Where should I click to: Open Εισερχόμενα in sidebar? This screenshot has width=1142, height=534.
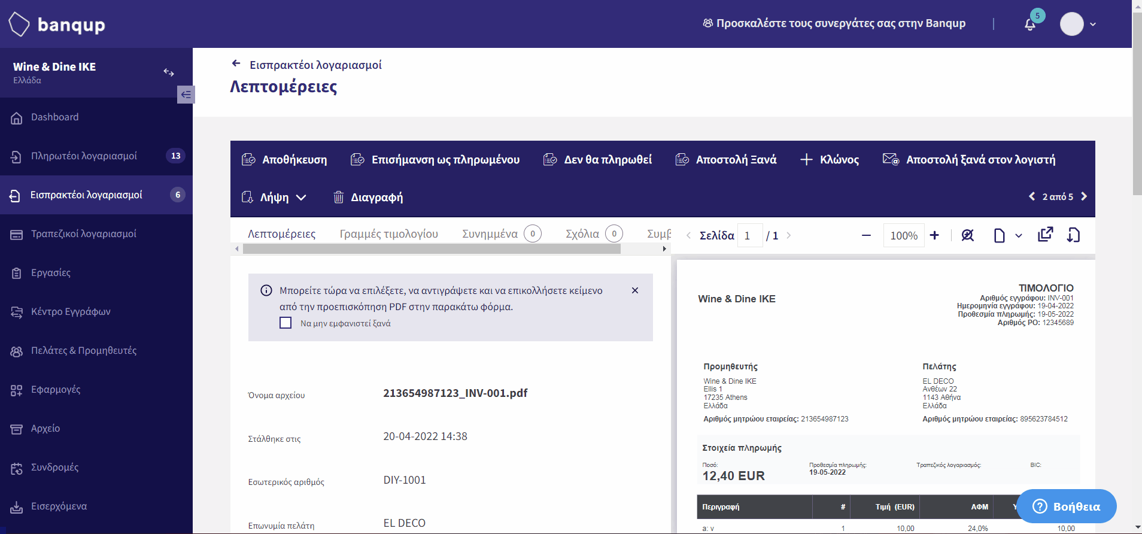(x=96, y=506)
